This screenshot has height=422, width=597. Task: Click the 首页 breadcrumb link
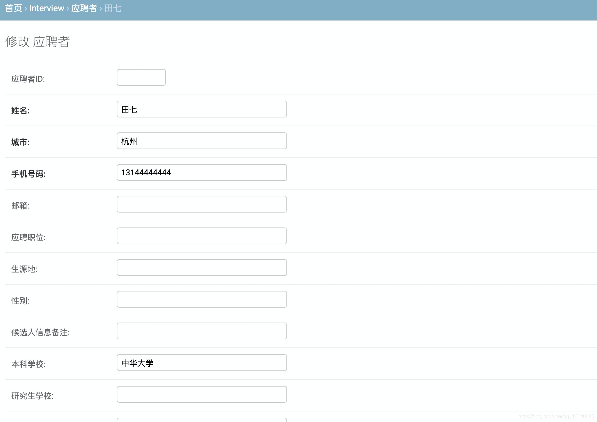point(14,8)
